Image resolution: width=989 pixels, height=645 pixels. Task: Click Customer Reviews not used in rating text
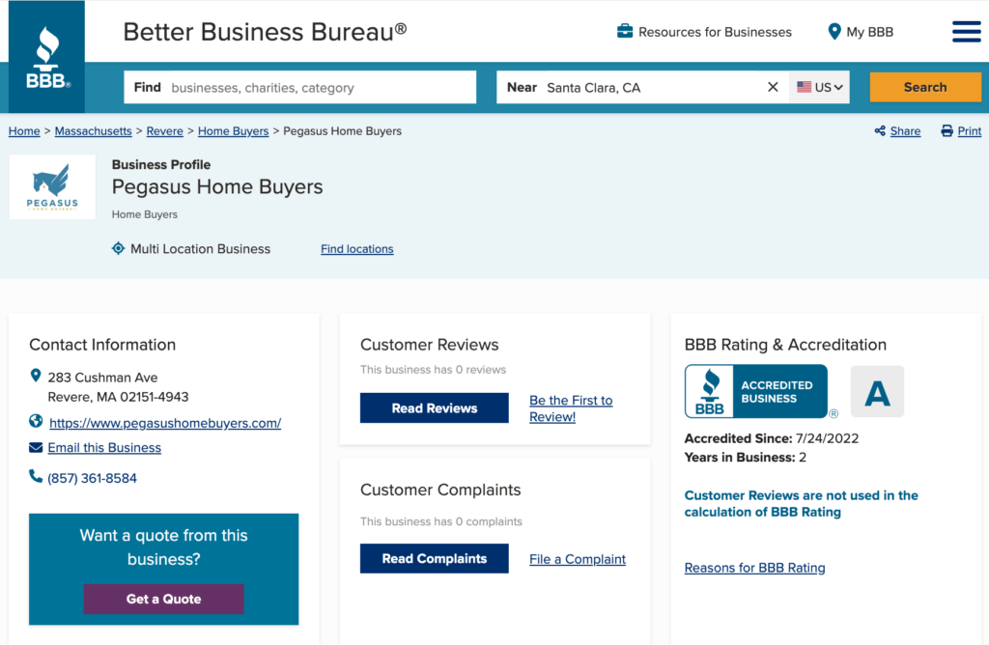tap(801, 504)
